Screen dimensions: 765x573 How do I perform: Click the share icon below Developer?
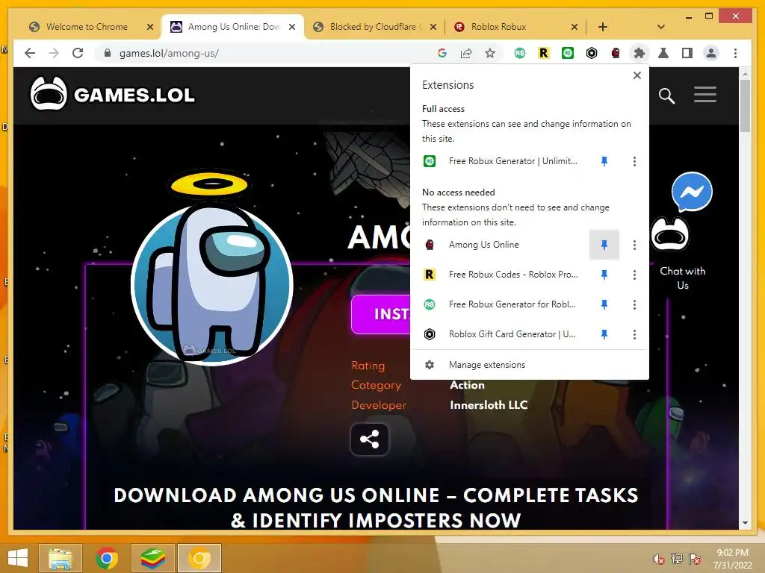369,439
